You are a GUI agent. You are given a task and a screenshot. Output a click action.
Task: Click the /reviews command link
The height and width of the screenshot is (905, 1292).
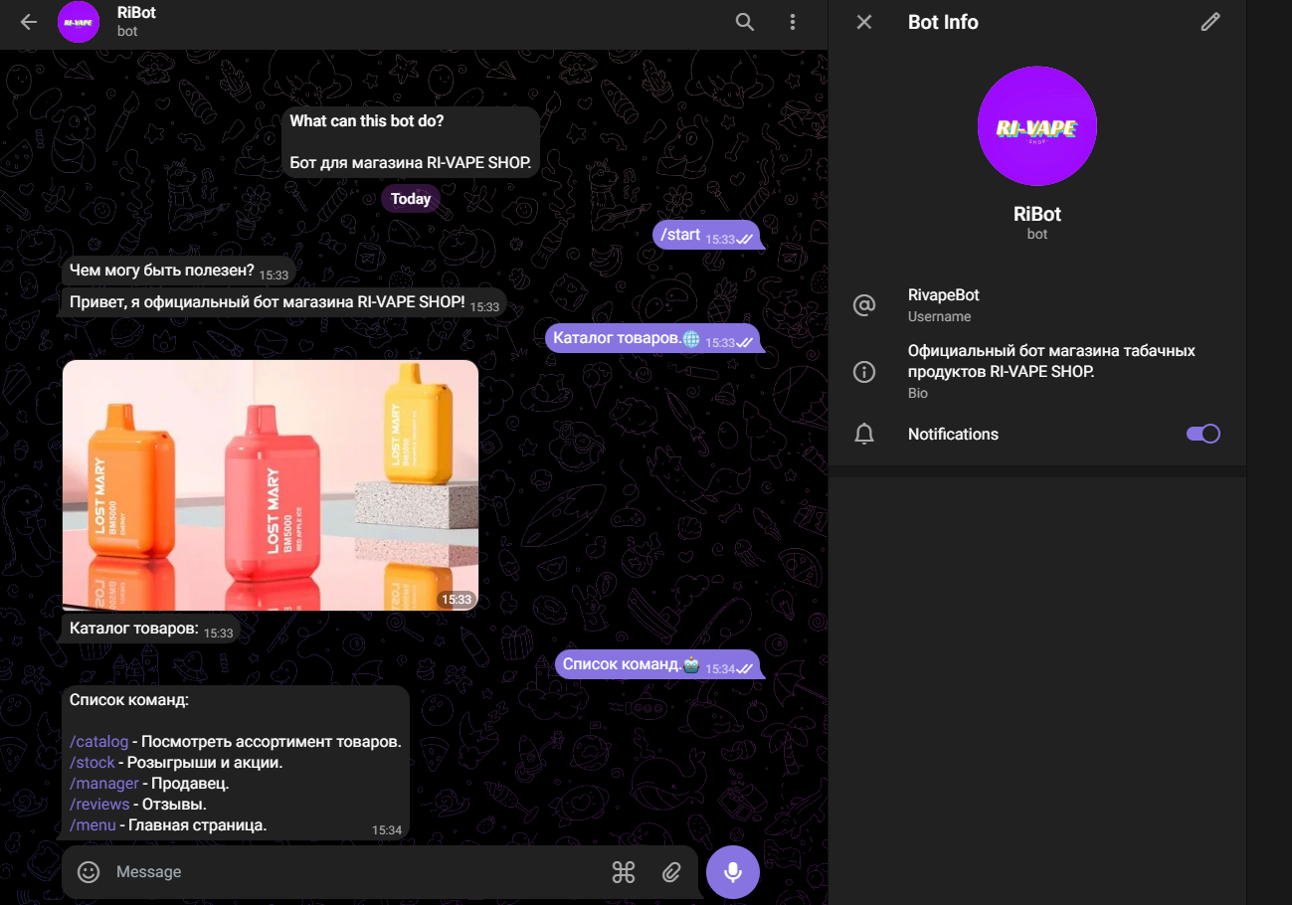(99, 805)
